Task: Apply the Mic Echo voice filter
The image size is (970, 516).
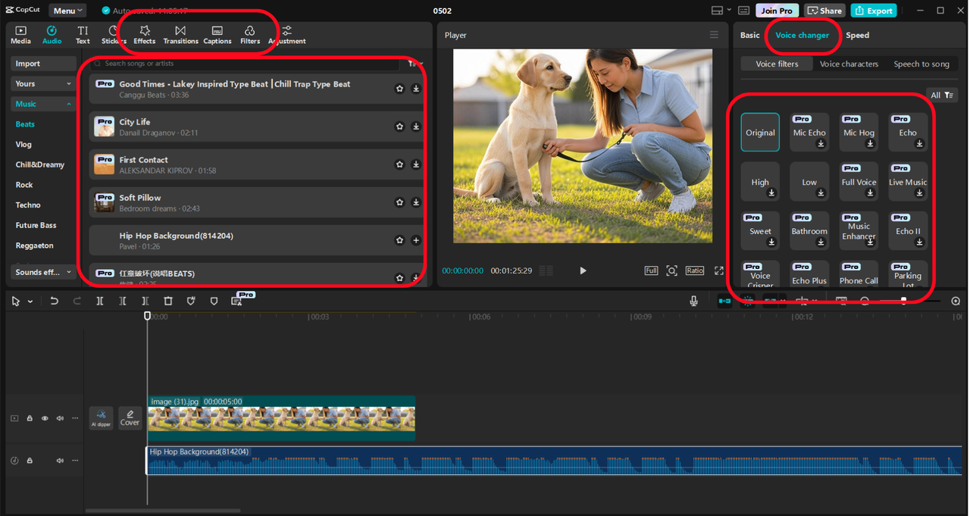Action: [x=809, y=133]
